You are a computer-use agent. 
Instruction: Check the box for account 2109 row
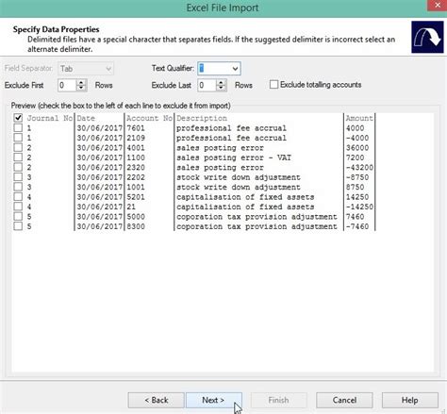pos(18,138)
